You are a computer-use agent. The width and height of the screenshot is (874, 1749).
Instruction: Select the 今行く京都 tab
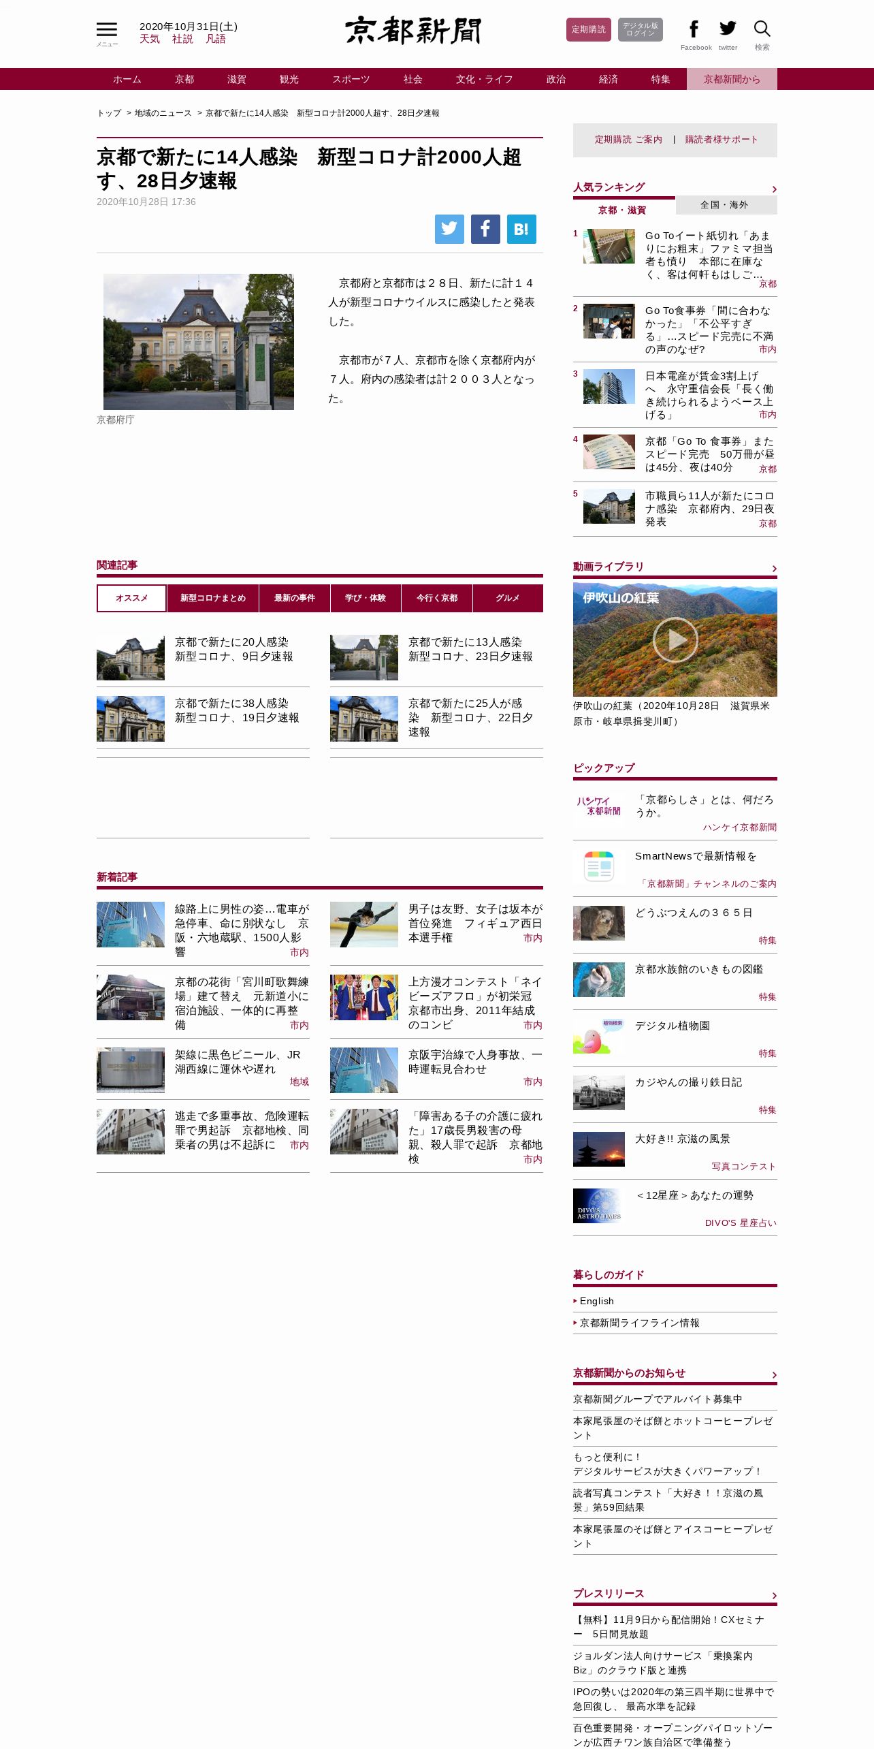pos(437,598)
